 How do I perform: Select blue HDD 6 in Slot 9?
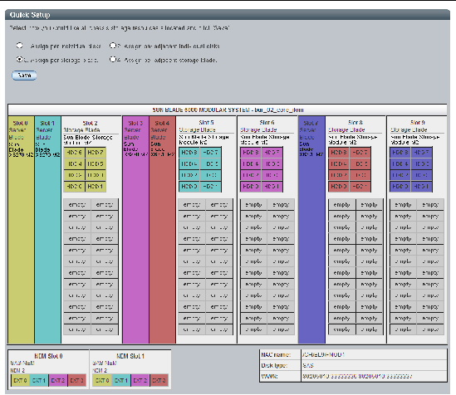[400, 153]
